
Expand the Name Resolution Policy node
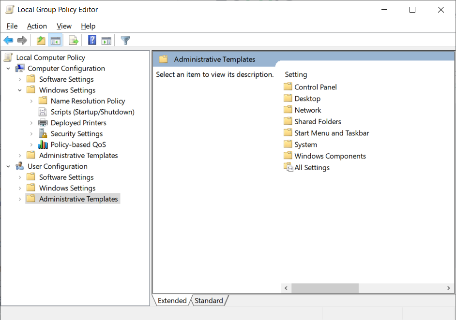31,101
